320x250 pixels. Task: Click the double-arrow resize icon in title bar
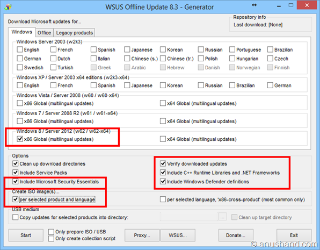(x=254, y=5)
